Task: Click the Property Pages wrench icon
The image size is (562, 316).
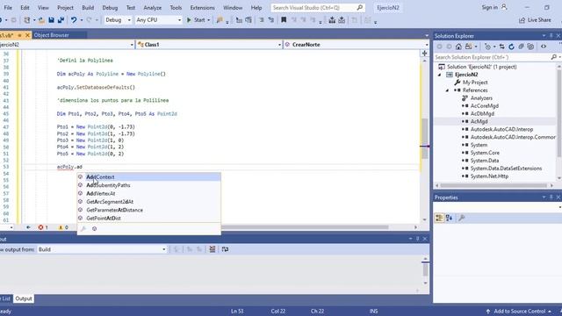Action: (x=462, y=218)
